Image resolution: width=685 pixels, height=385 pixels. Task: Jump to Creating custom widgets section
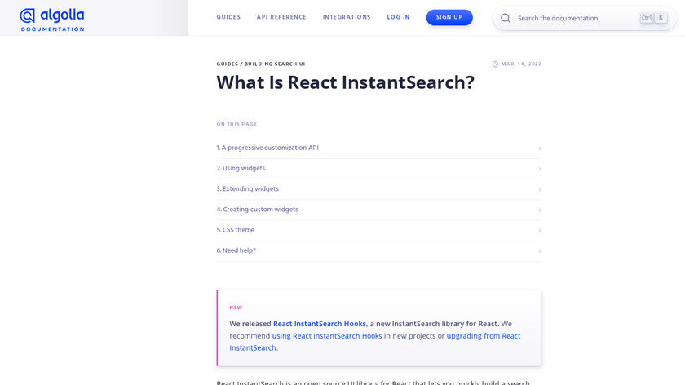[378, 210]
